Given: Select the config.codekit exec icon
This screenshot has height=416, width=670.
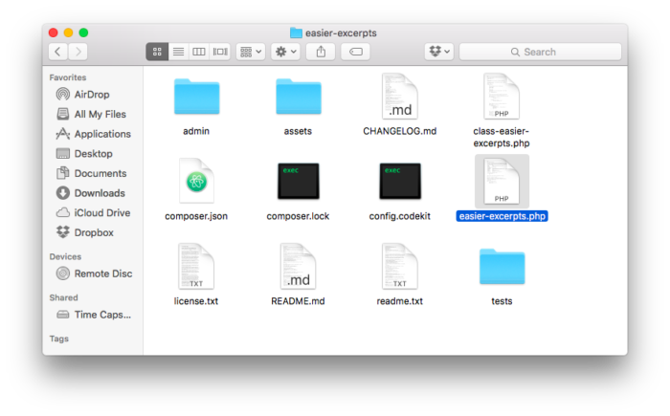Looking at the screenshot, I should (400, 181).
